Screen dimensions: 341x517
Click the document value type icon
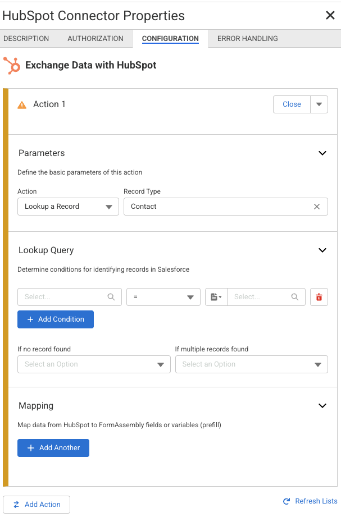[x=216, y=297]
